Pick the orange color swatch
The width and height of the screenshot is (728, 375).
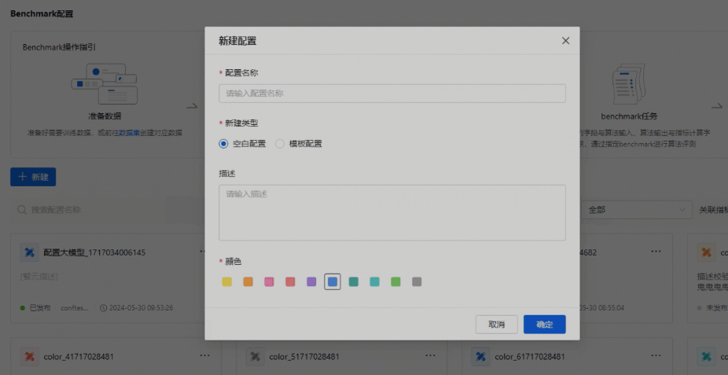tap(248, 281)
